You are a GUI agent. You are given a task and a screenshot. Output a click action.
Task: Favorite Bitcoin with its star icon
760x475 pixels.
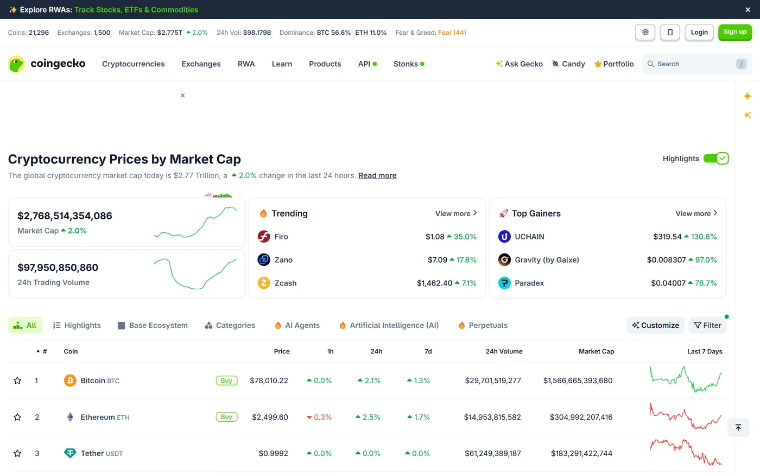point(17,381)
